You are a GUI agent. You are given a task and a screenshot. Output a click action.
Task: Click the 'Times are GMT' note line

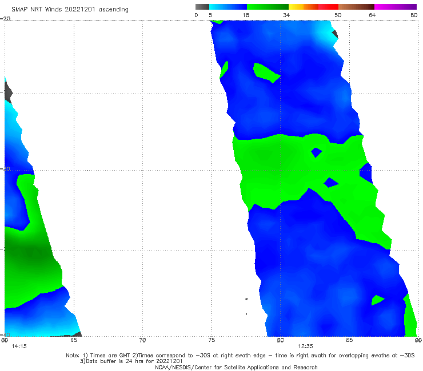[x=240, y=356]
